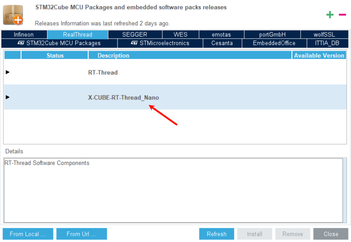Image resolution: width=351 pixels, height=242 pixels.
Task: Select the wolfSSL tab
Action: 324,34
